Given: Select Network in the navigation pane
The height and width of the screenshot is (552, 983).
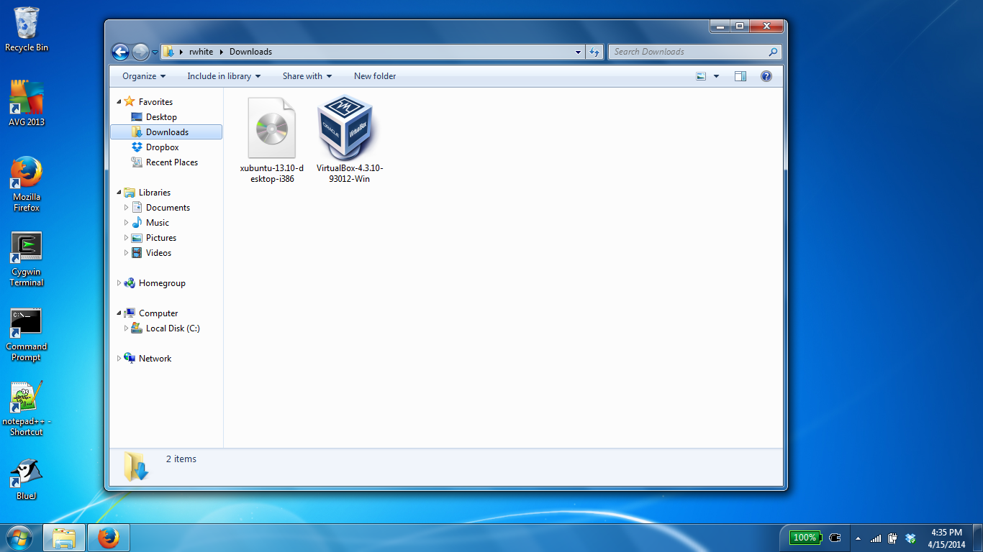Looking at the screenshot, I should pos(155,359).
